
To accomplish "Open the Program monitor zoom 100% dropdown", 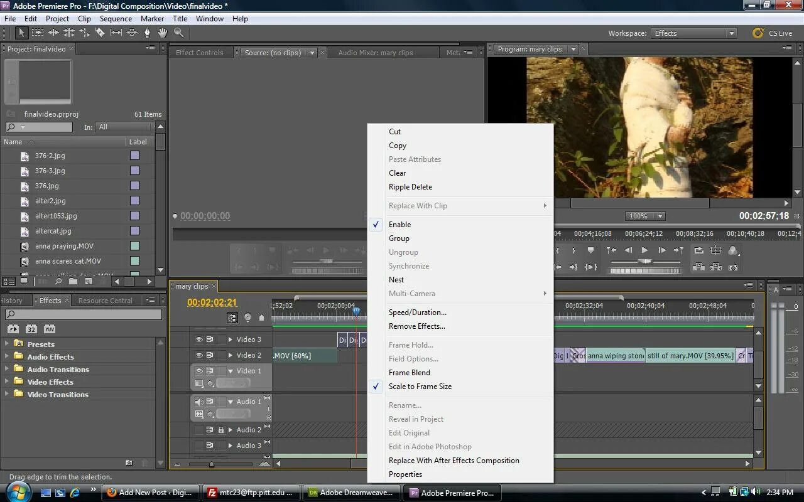I will pyautogui.click(x=645, y=216).
